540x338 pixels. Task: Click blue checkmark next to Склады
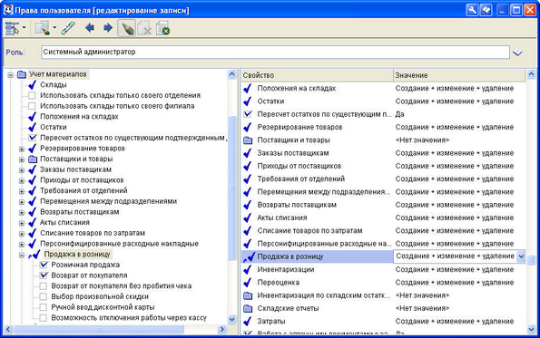(33, 84)
